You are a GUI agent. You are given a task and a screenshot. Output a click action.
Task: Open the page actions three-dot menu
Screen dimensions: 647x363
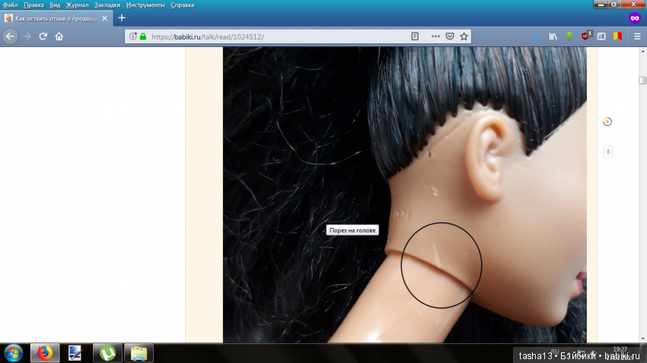(x=435, y=36)
